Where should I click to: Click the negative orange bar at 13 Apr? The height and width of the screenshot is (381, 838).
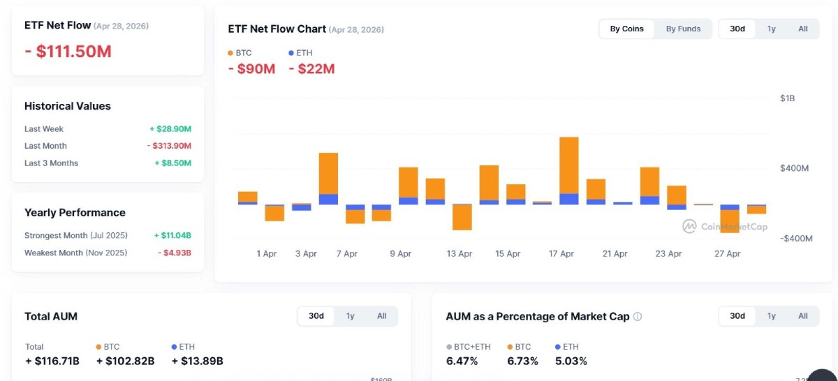coord(462,217)
